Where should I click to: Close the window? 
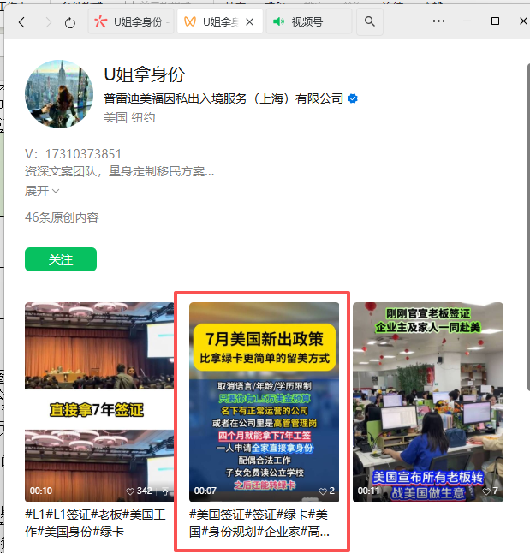pos(523,21)
